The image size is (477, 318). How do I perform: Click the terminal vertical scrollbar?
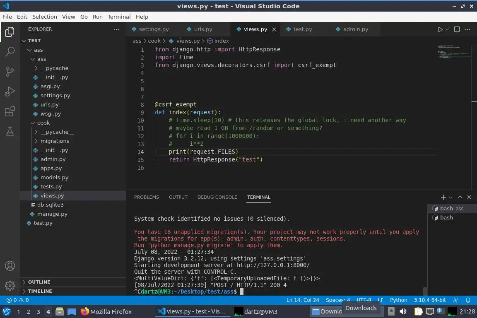point(425,291)
